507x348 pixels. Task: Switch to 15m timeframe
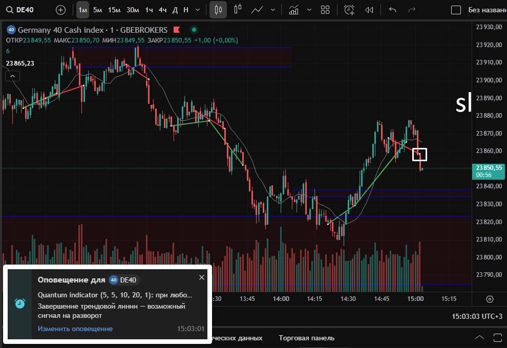pos(114,10)
